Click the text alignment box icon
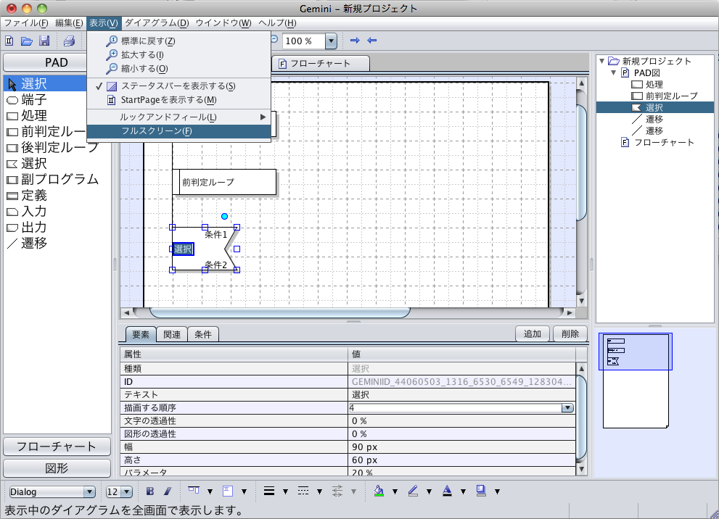Viewport: 719px width, 519px height. tap(227, 491)
